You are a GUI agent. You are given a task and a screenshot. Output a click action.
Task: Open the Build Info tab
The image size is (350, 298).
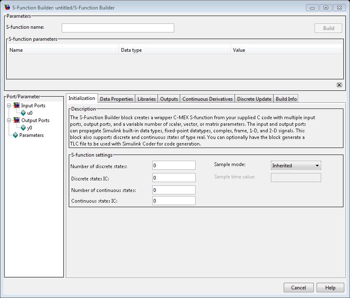286,99
